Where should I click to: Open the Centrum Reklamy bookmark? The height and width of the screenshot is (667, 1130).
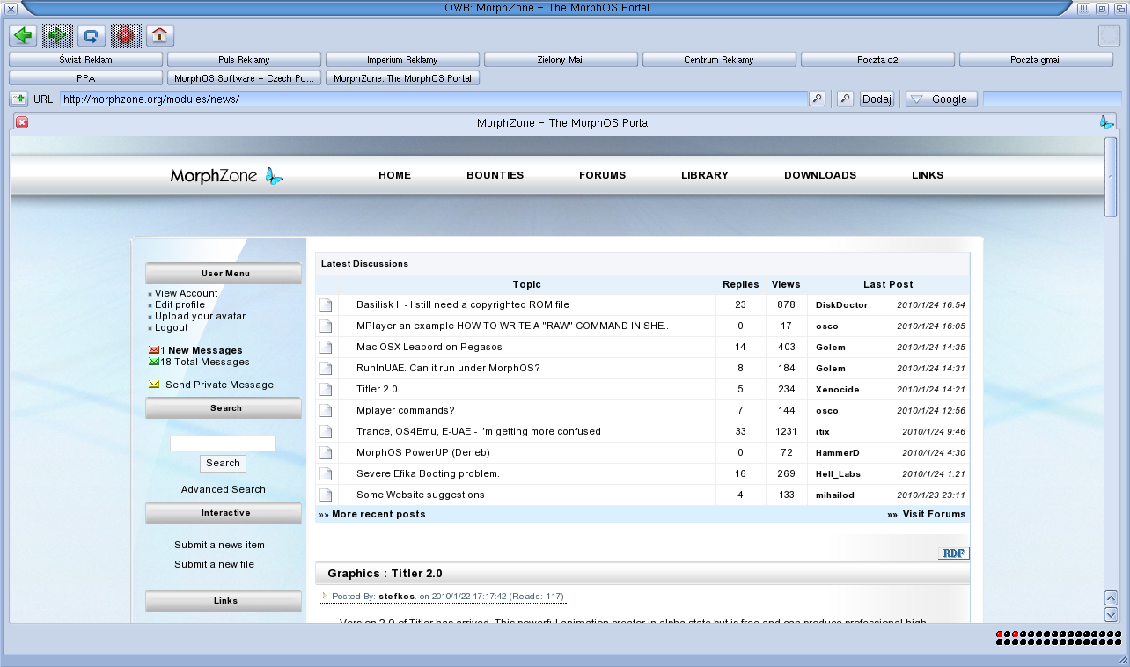pos(719,60)
